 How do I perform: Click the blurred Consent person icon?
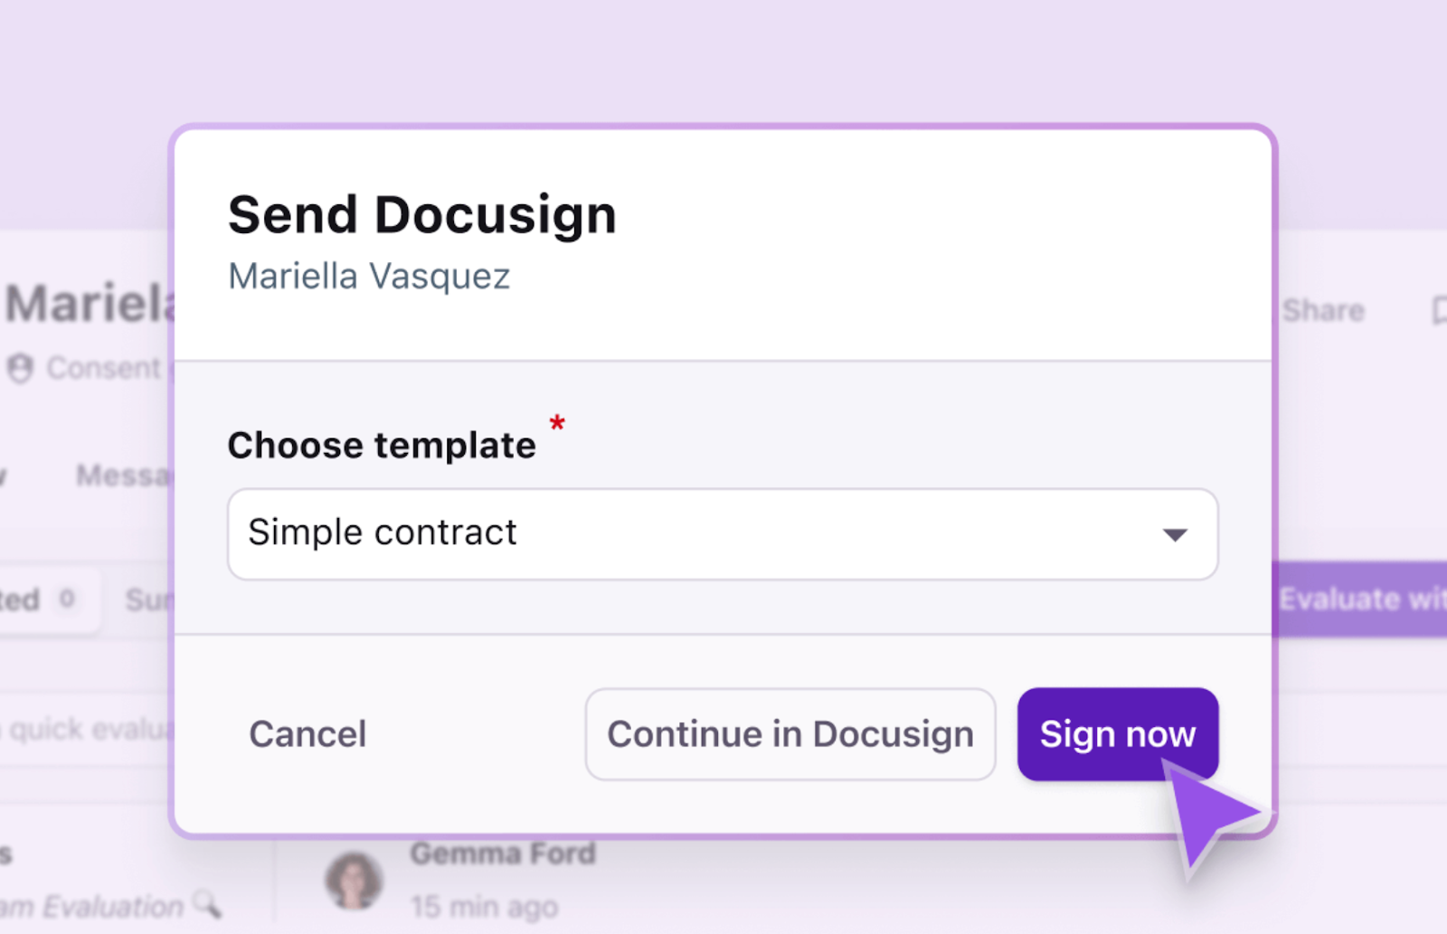click(20, 368)
